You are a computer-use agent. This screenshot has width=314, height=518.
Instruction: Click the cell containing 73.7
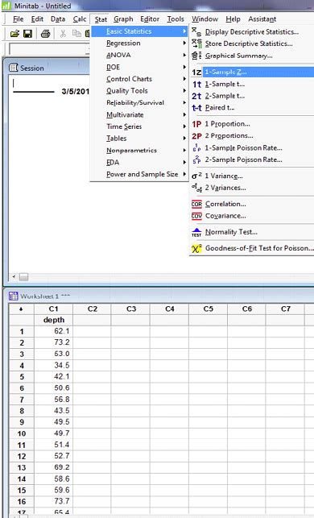coord(53,501)
